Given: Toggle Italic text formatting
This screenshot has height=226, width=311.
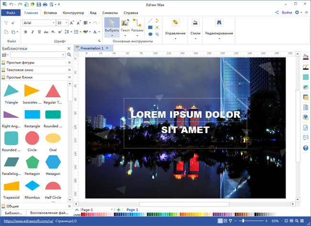Looking at the screenshot, I should [x=33, y=32].
